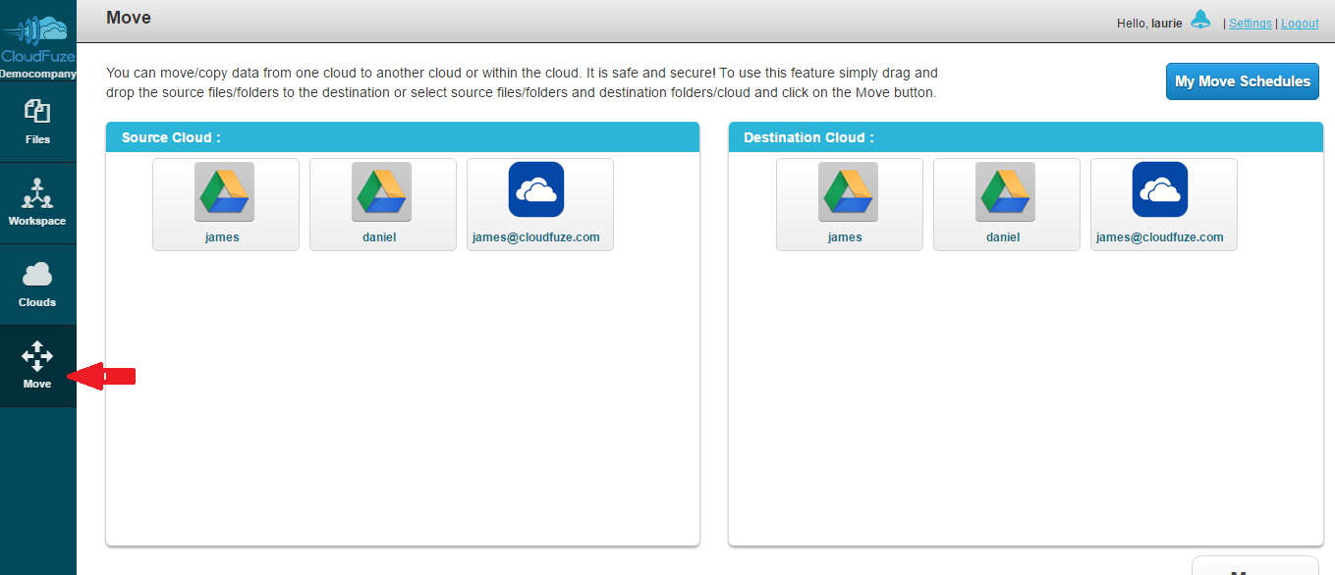
Task: Open the Clouds section in sidebar
Action: coord(37,285)
